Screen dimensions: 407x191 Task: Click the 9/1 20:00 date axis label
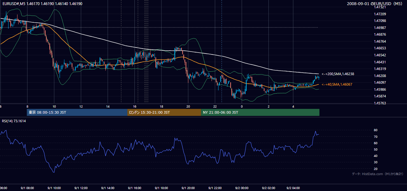pos(188,188)
